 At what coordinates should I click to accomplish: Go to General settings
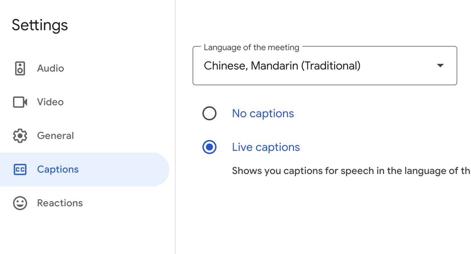pyautogui.click(x=84, y=136)
